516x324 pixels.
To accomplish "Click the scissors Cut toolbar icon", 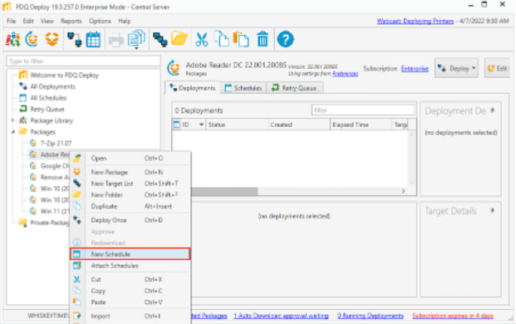I will [201, 40].
